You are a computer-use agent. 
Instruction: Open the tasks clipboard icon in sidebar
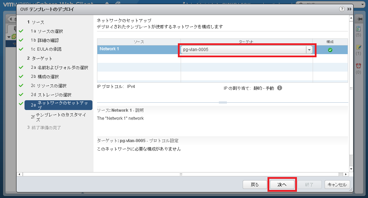359,29
